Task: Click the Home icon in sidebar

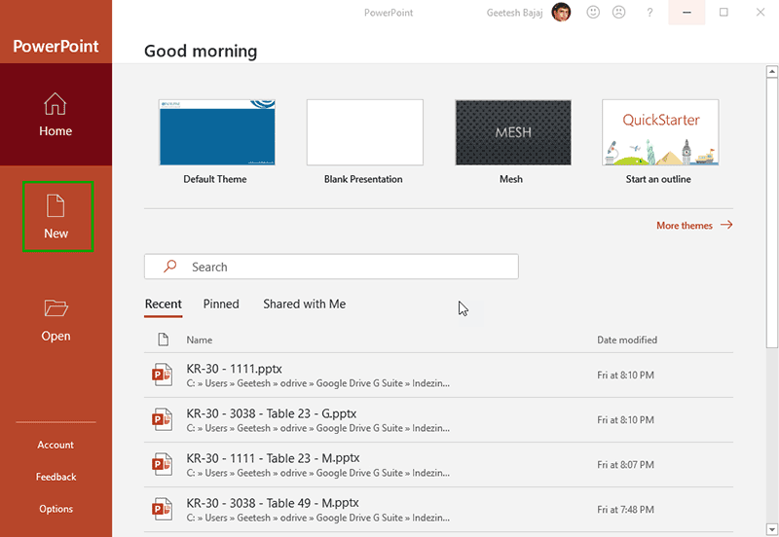Action: (x=56, y=104)
